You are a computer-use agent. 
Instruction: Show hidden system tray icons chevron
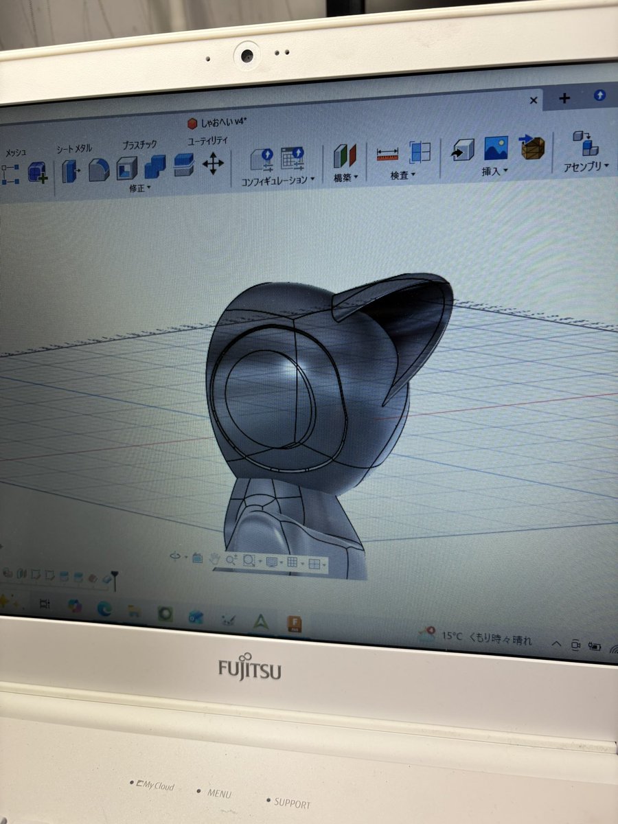click(x=556, y=643)
